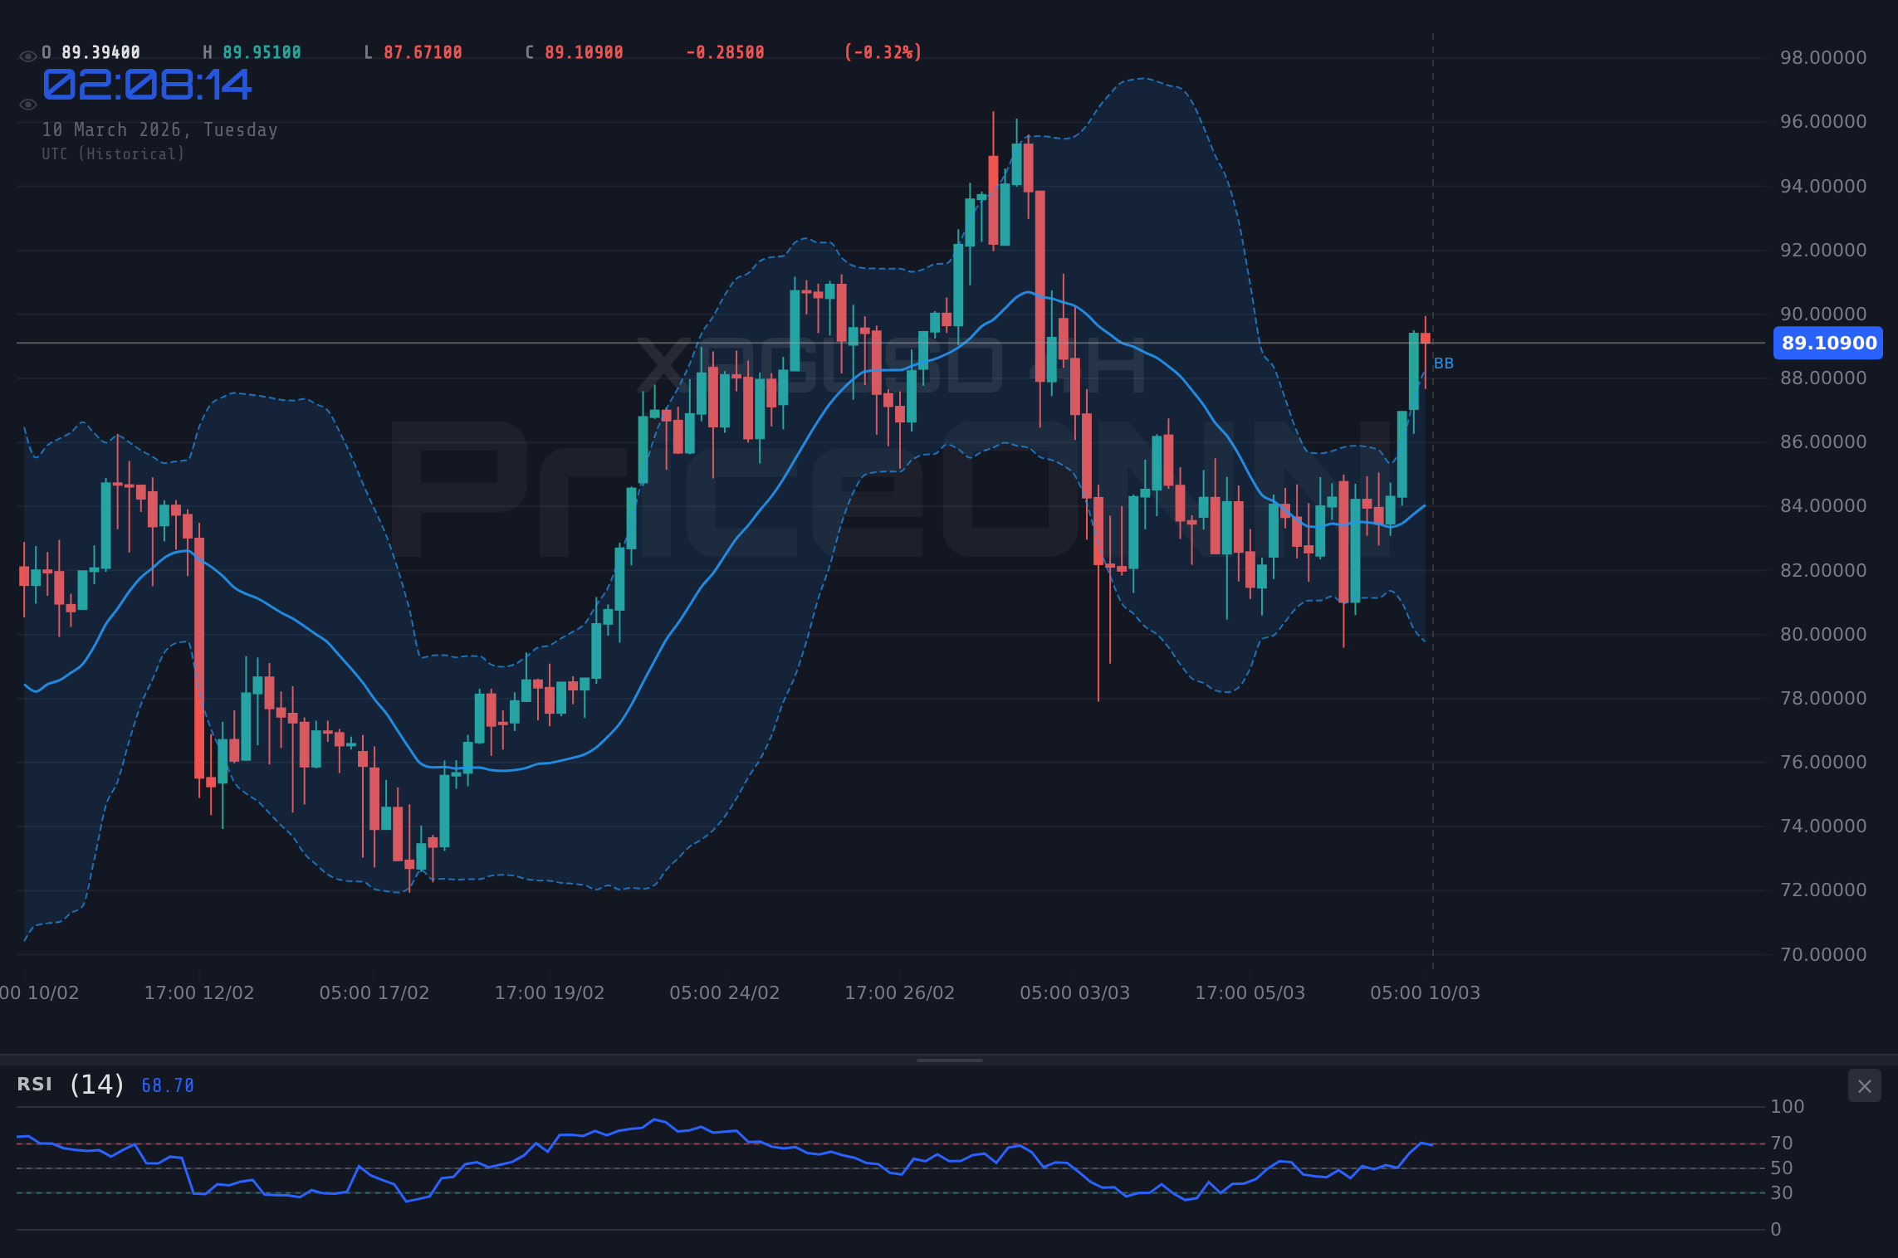Click the date 10 March 2026, Tuesday
The width and height of the screenshot is (1898, 1258).
[159, 130]
